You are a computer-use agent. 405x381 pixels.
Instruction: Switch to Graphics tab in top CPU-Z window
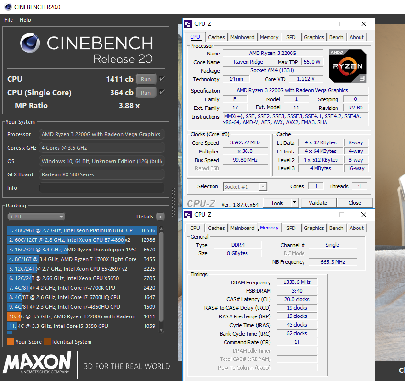point(314,37)
